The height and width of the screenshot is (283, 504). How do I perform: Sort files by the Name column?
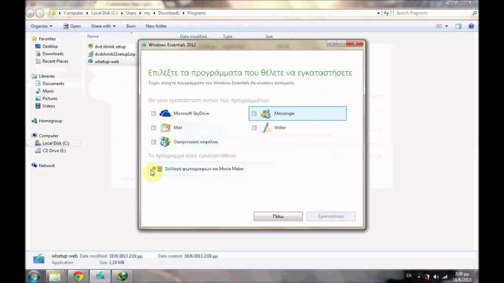click(x=93, y=36)
